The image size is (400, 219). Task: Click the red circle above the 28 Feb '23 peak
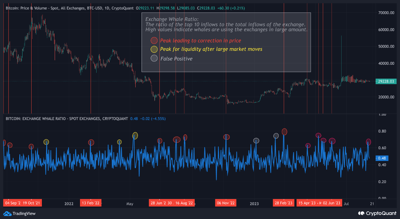coord(284,132)
